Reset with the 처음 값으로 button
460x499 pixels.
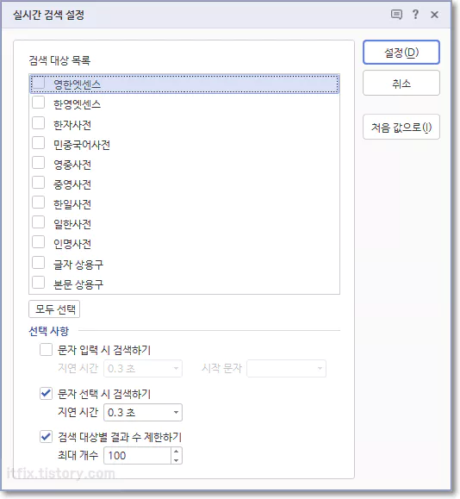coord(401,128)
